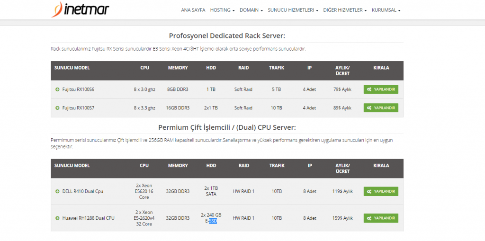Click the 5 TB traffic cell
Screen dimensions: 485x241
pyautogui.click(x=277, y=89)
